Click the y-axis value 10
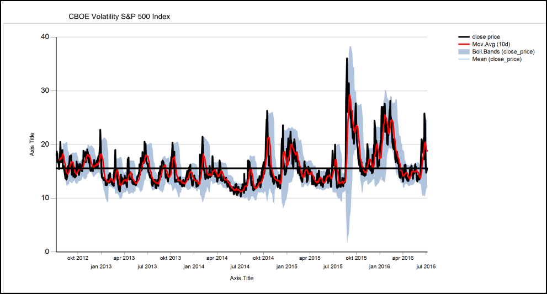Viewport: 547px width, 294px height. tap(45, 197)
